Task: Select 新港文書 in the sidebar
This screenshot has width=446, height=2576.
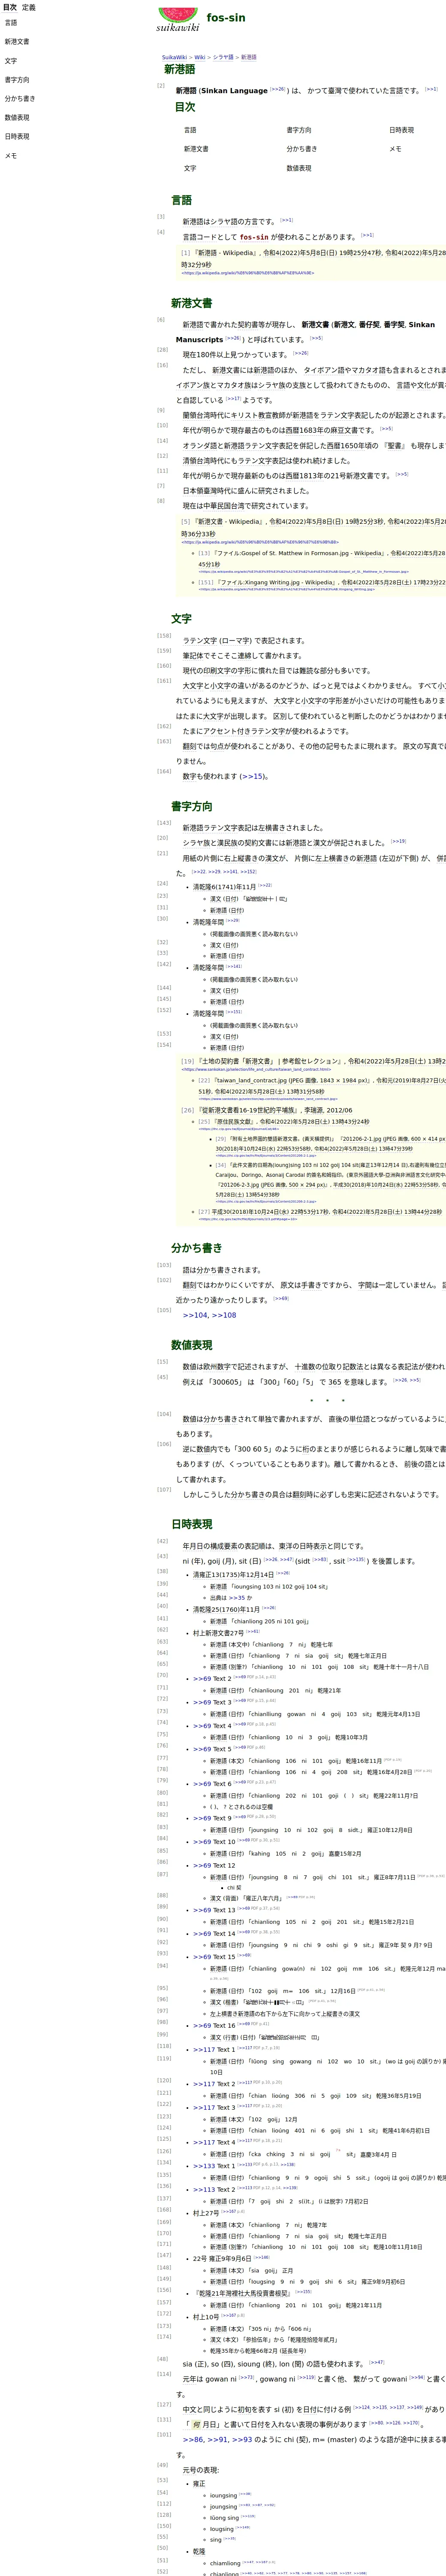Action: click(17, 42)
